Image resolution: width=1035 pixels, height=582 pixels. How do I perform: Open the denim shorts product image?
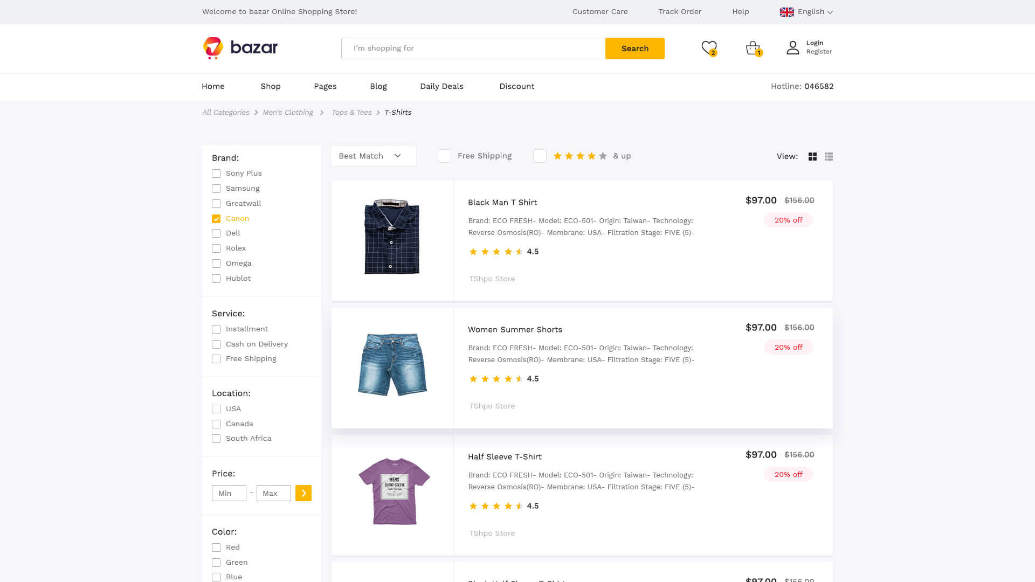pyautogui.click(x=392, y=364)
